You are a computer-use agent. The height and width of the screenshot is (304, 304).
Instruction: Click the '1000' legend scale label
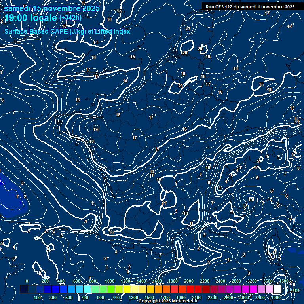tap(110, 281)
